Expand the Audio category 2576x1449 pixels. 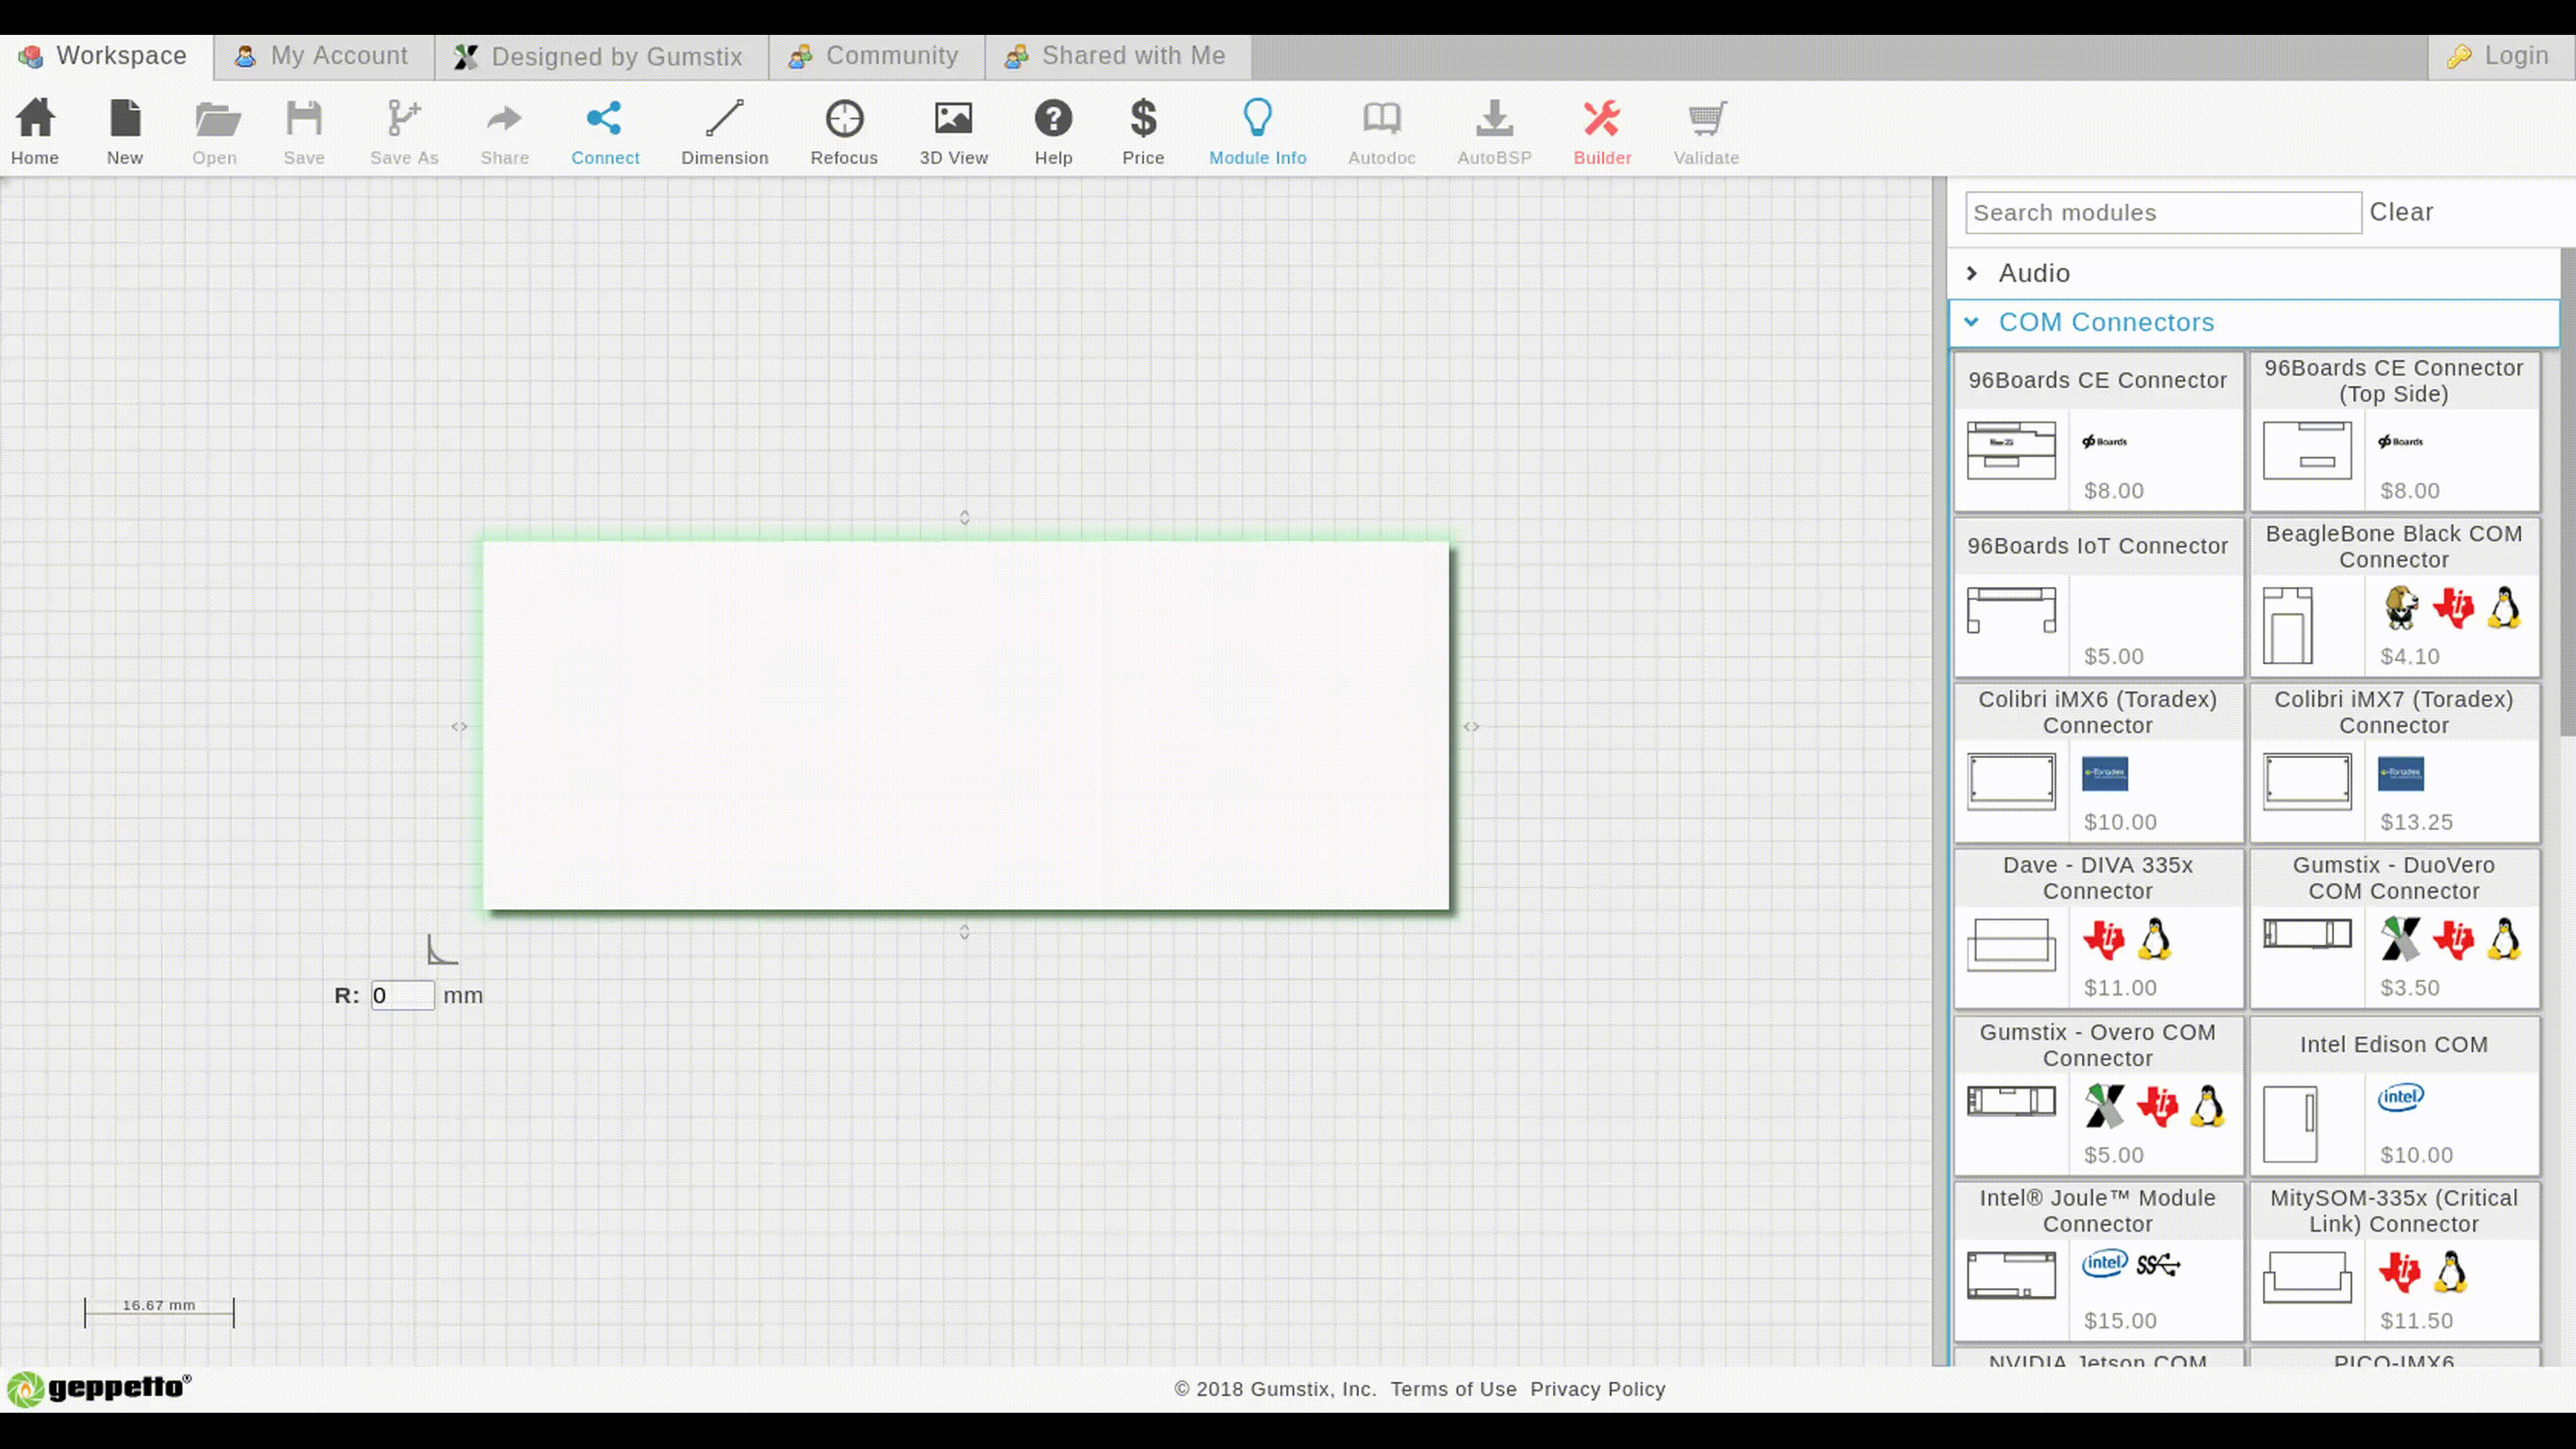click(2253, 273)
